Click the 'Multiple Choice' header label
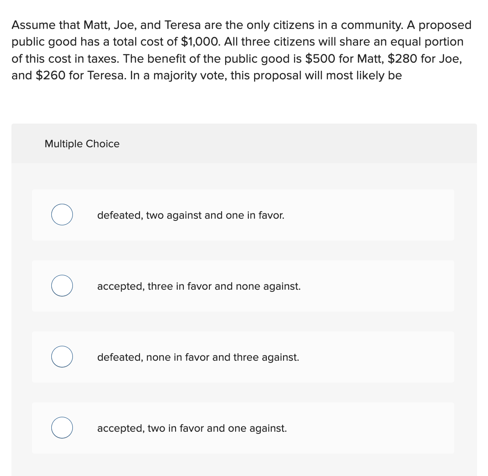This screenshot has width=488, height=476. pos(82,143)
